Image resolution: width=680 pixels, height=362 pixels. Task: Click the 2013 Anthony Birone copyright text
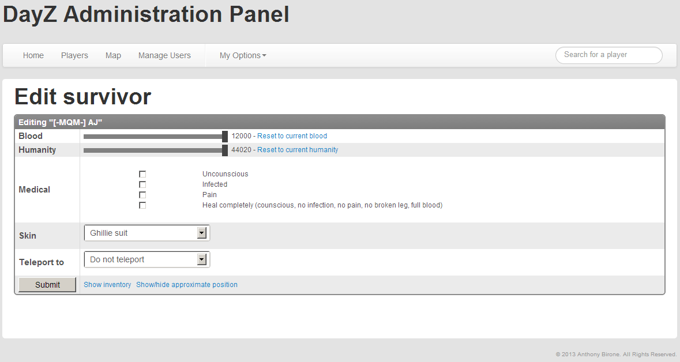coord(616,354)
